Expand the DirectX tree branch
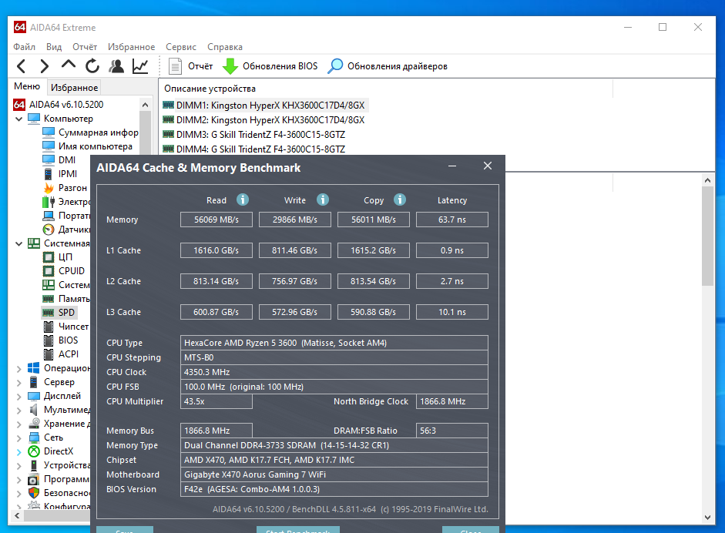The width and height of the screenshot is (725, 533). 19,451
